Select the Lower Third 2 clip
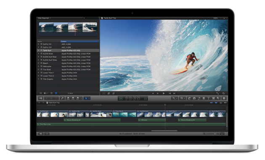265x160 pixels. coord(68,76)
